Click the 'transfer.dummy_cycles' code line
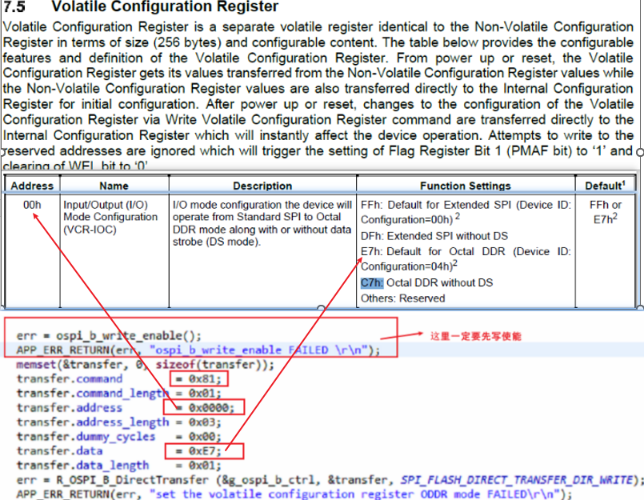Image resolution: width=644 pixels, height=500 pixels. 118,436
